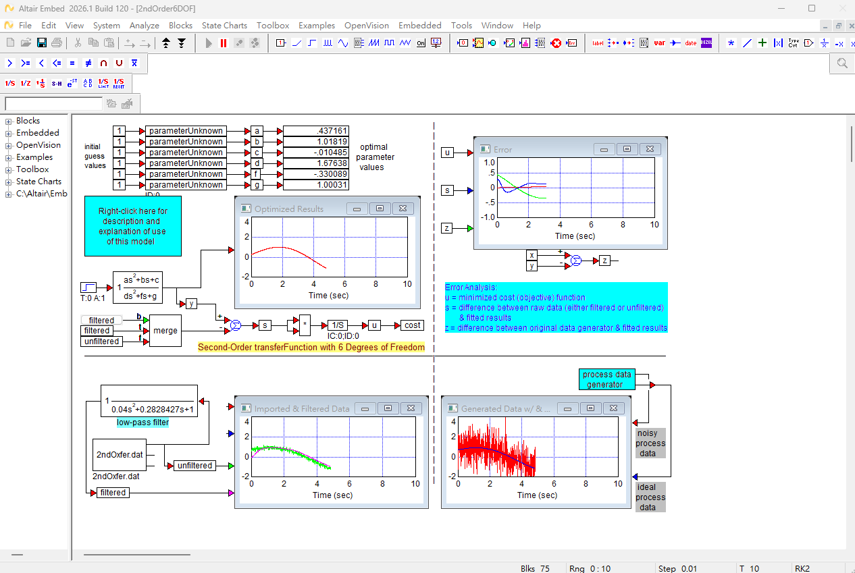Image resolution: width=855 pixels, height=573 pixels.
Task: Click the red stop block icon
Action: (556, 43)
